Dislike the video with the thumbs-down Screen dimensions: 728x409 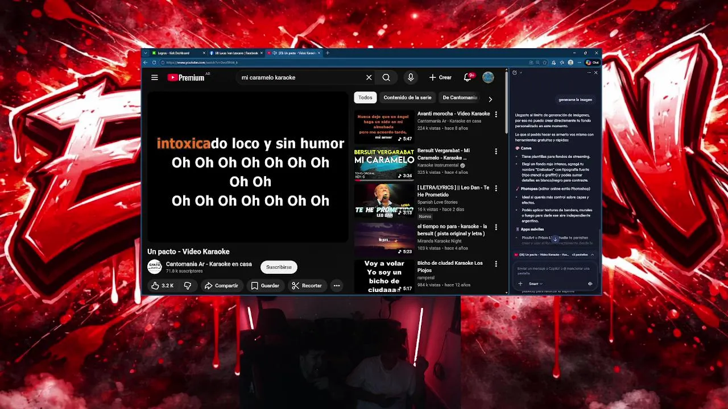[188, 286]
